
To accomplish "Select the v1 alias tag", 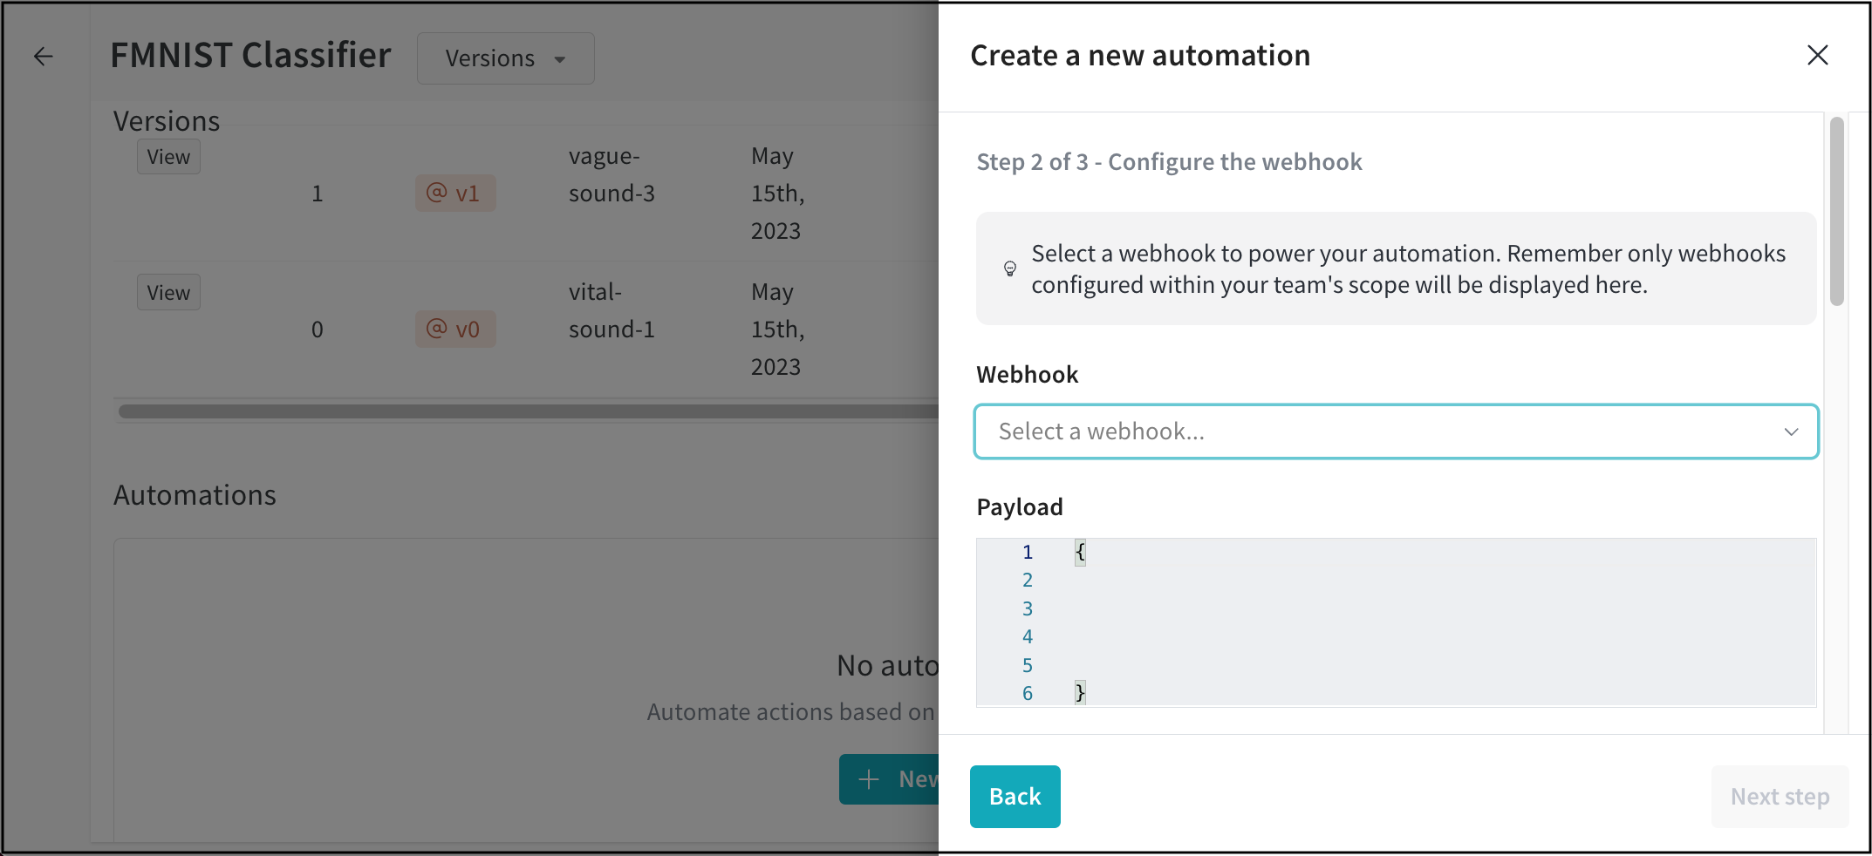I will pos(454,194).
